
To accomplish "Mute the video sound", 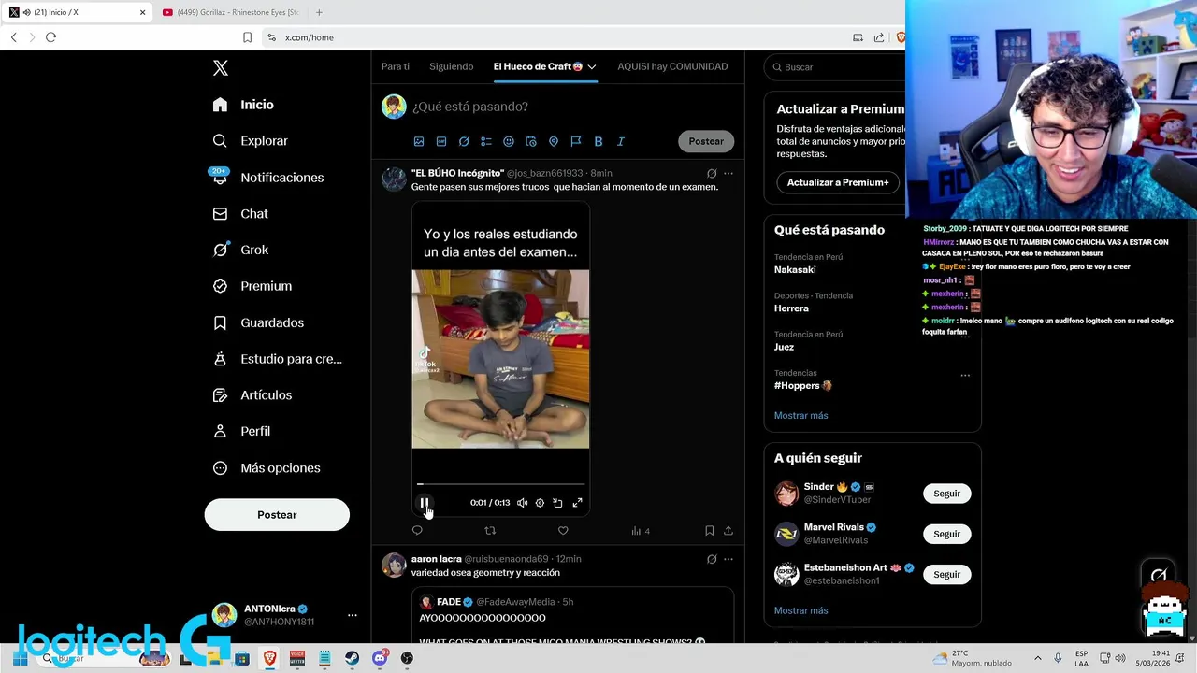I will pyautogui.click(x=522, y=503).
